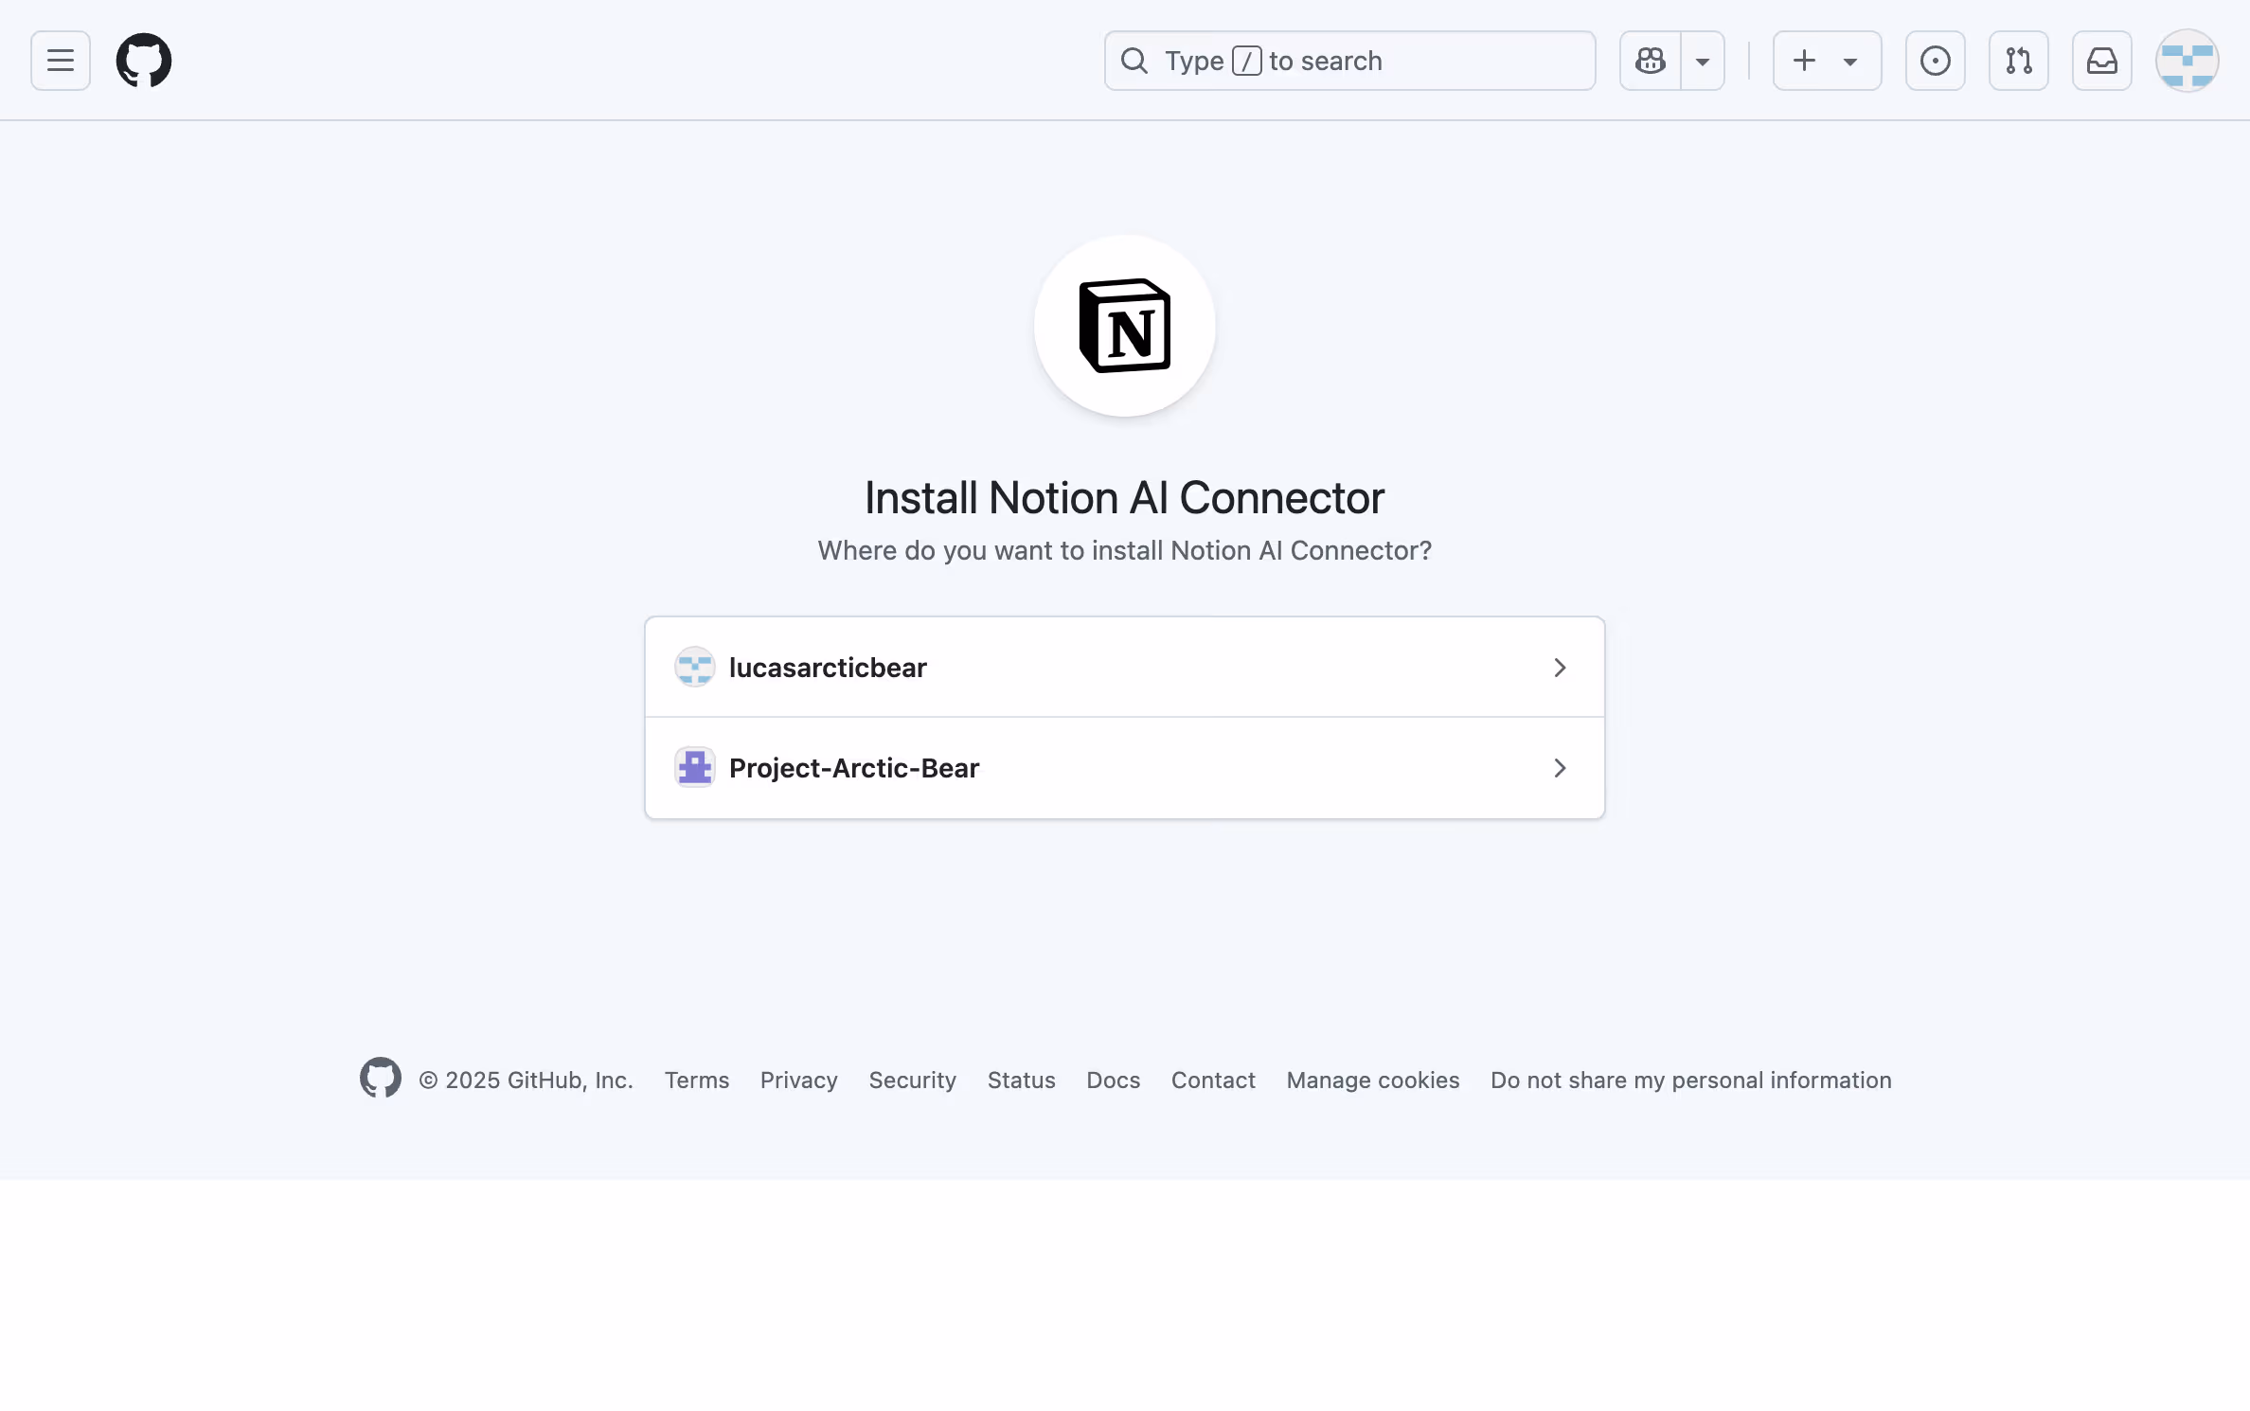2250x1411 pixels.
Task: Open the Copilot options dropdown arrow
Action: coord(1702,61)
